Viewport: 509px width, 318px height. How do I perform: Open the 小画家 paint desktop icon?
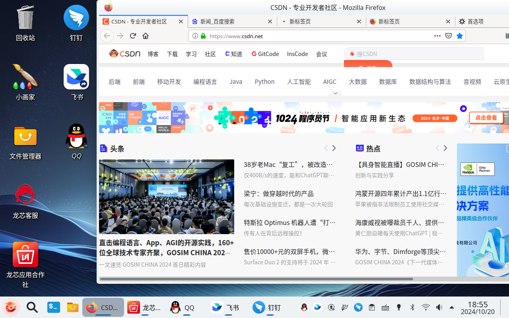[25, 82]
